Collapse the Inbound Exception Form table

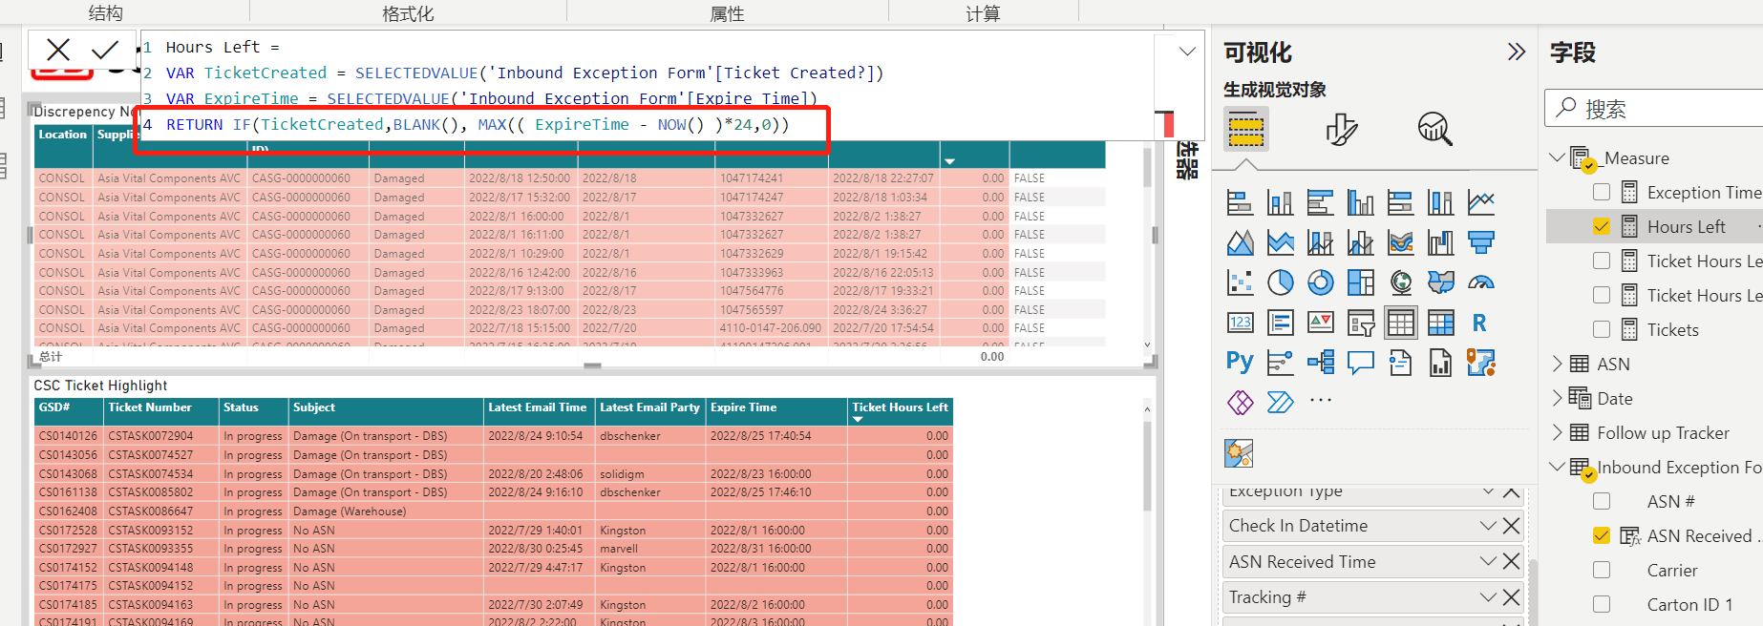coord(1557,466)
